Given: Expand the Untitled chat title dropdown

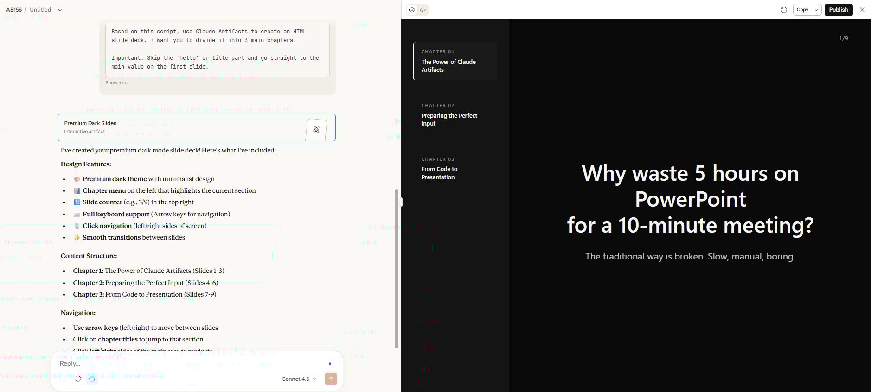Looking at the screenshot, I should coord(60,10).
